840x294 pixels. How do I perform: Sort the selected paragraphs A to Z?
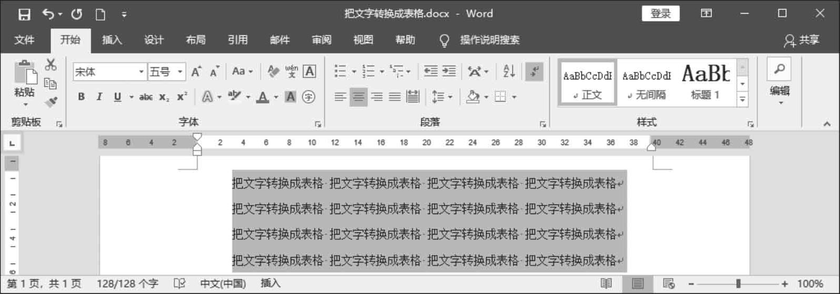click(509, 71)
